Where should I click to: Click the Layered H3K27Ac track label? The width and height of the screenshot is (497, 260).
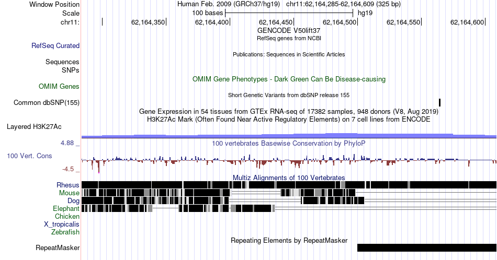point(34,126)
